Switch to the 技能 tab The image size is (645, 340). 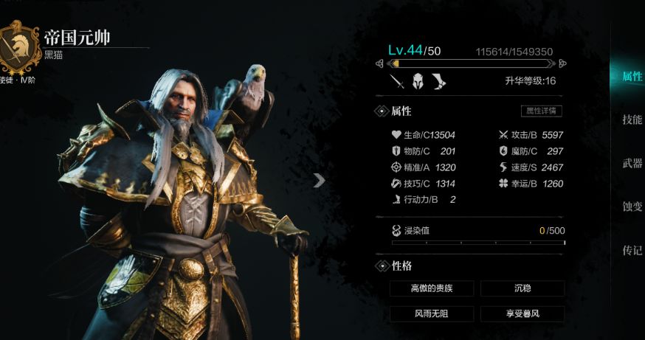pos(632,119)
